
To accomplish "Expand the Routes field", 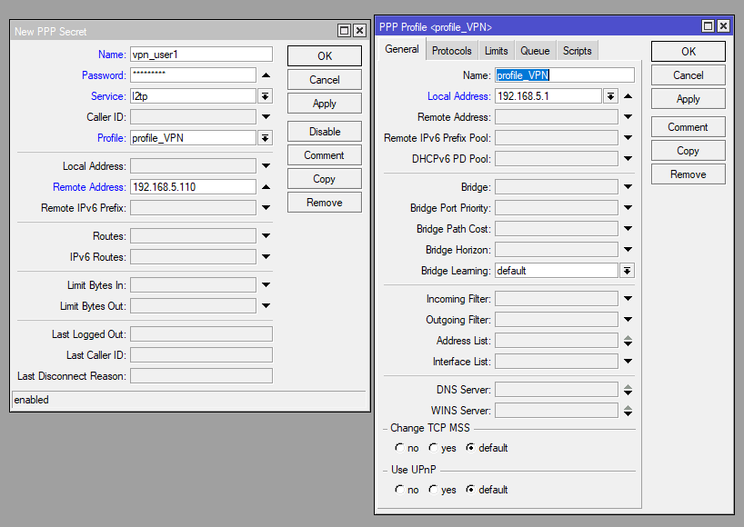I will pyautogui.click(x=266, y=236).
